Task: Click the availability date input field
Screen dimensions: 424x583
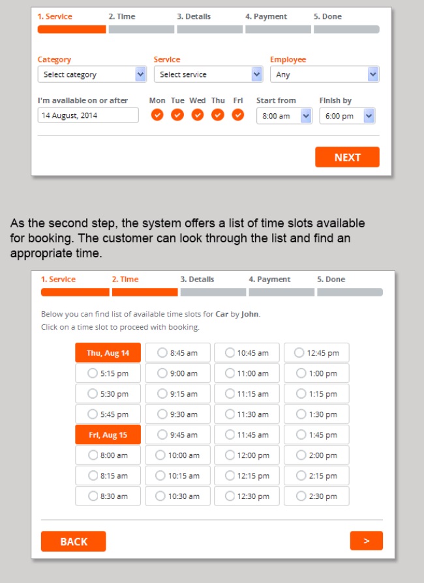Action: [88, 115]
